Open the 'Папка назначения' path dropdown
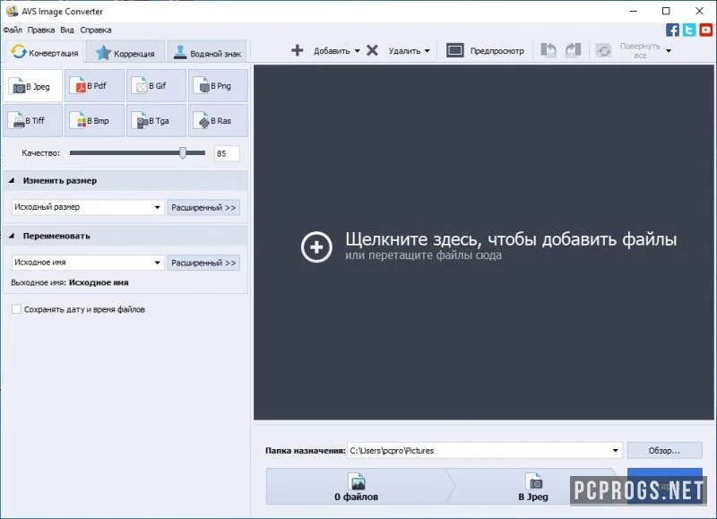717x519 pixels. (x=616, y=450)
